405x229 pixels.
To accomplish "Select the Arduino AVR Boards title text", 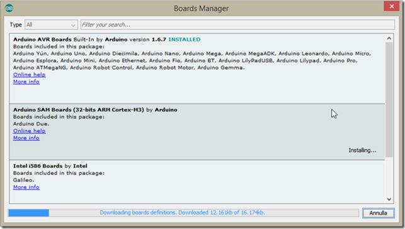I will (x=42, y=40).
